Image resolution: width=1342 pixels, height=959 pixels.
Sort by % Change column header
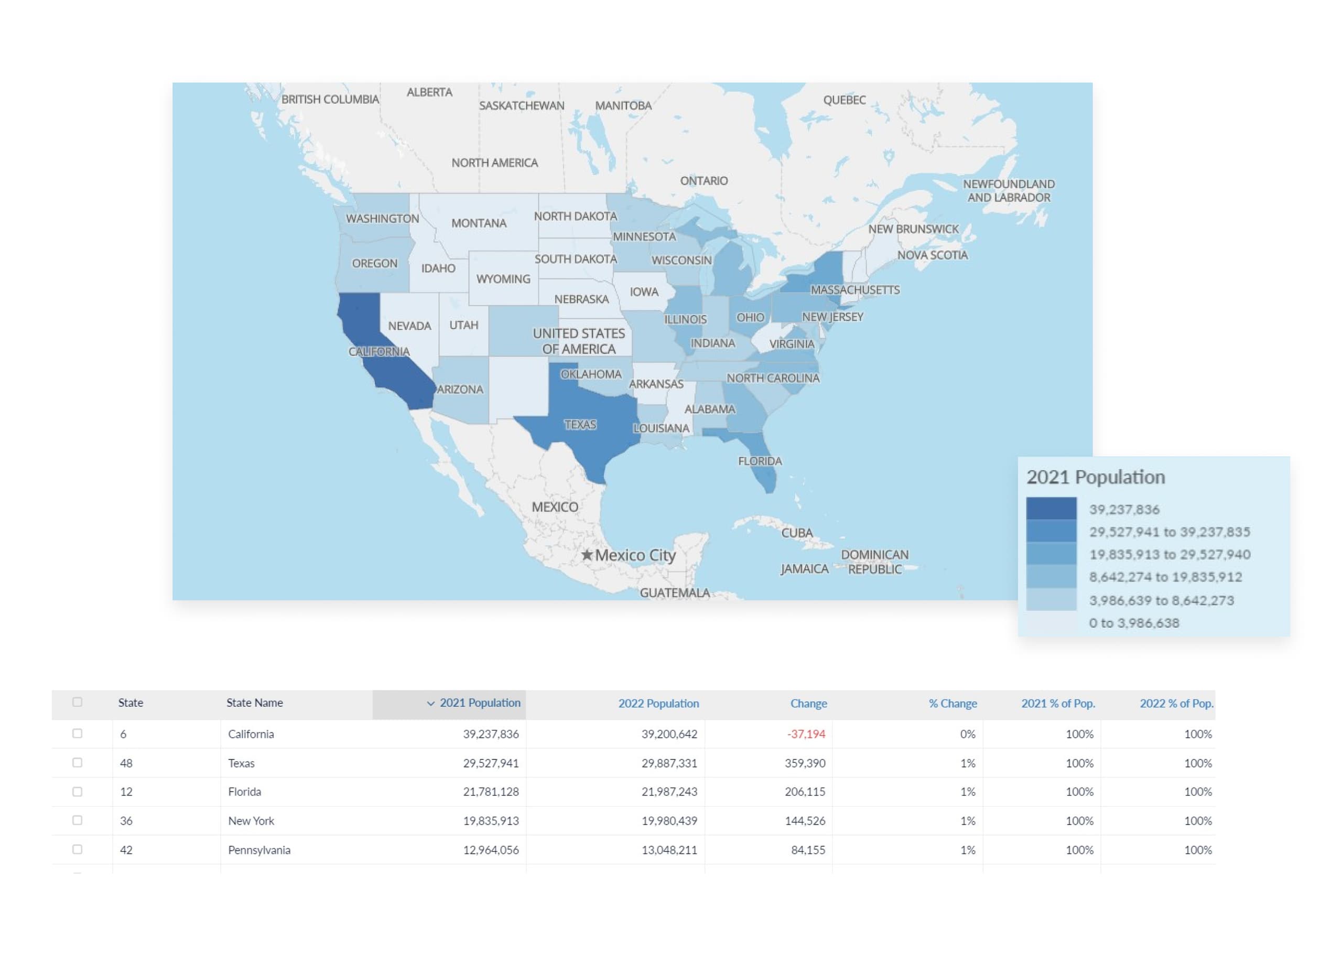[952, 703]
